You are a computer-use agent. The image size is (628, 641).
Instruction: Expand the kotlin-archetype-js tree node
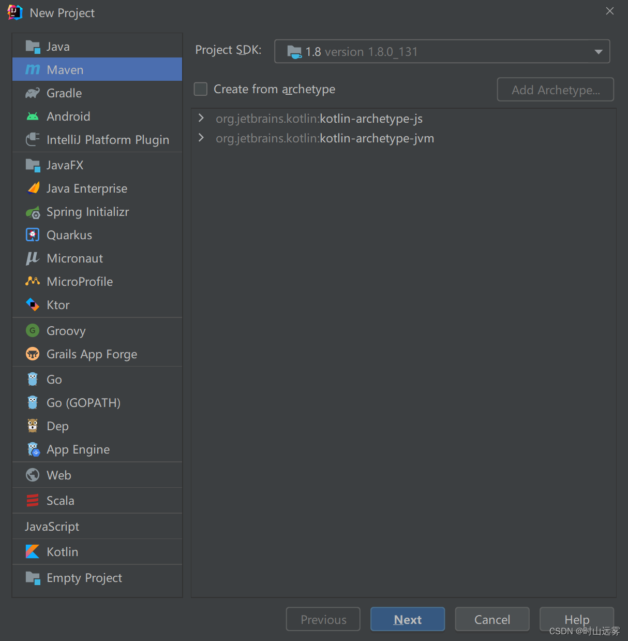201,119
